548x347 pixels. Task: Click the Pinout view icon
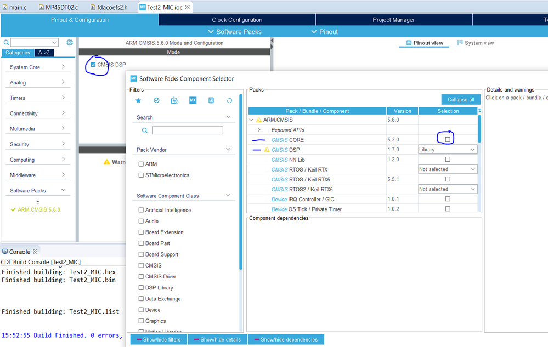(409, 43)
